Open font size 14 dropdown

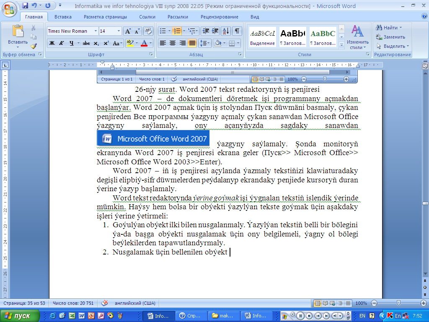coord(119,31)
